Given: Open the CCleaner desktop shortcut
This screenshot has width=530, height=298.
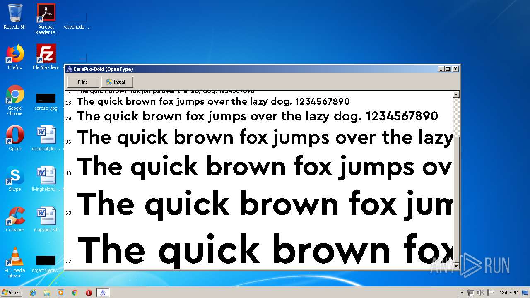Looking at the screenshot, I should [x=15, y=219].
